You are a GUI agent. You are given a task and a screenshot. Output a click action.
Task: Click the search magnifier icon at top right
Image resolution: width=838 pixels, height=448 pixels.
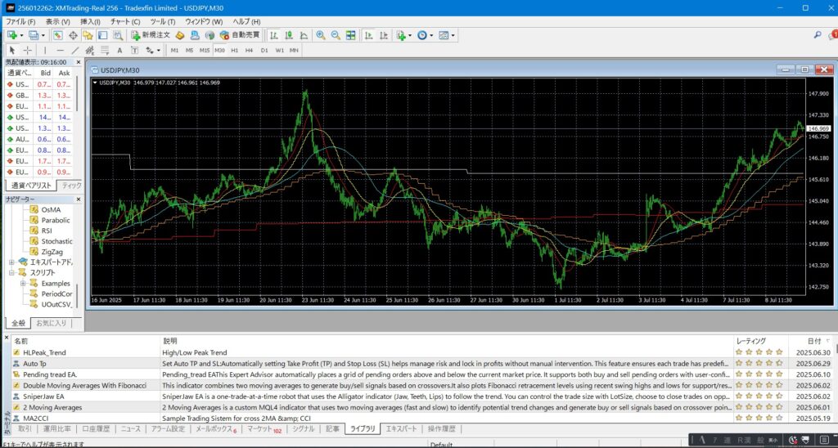818,34
